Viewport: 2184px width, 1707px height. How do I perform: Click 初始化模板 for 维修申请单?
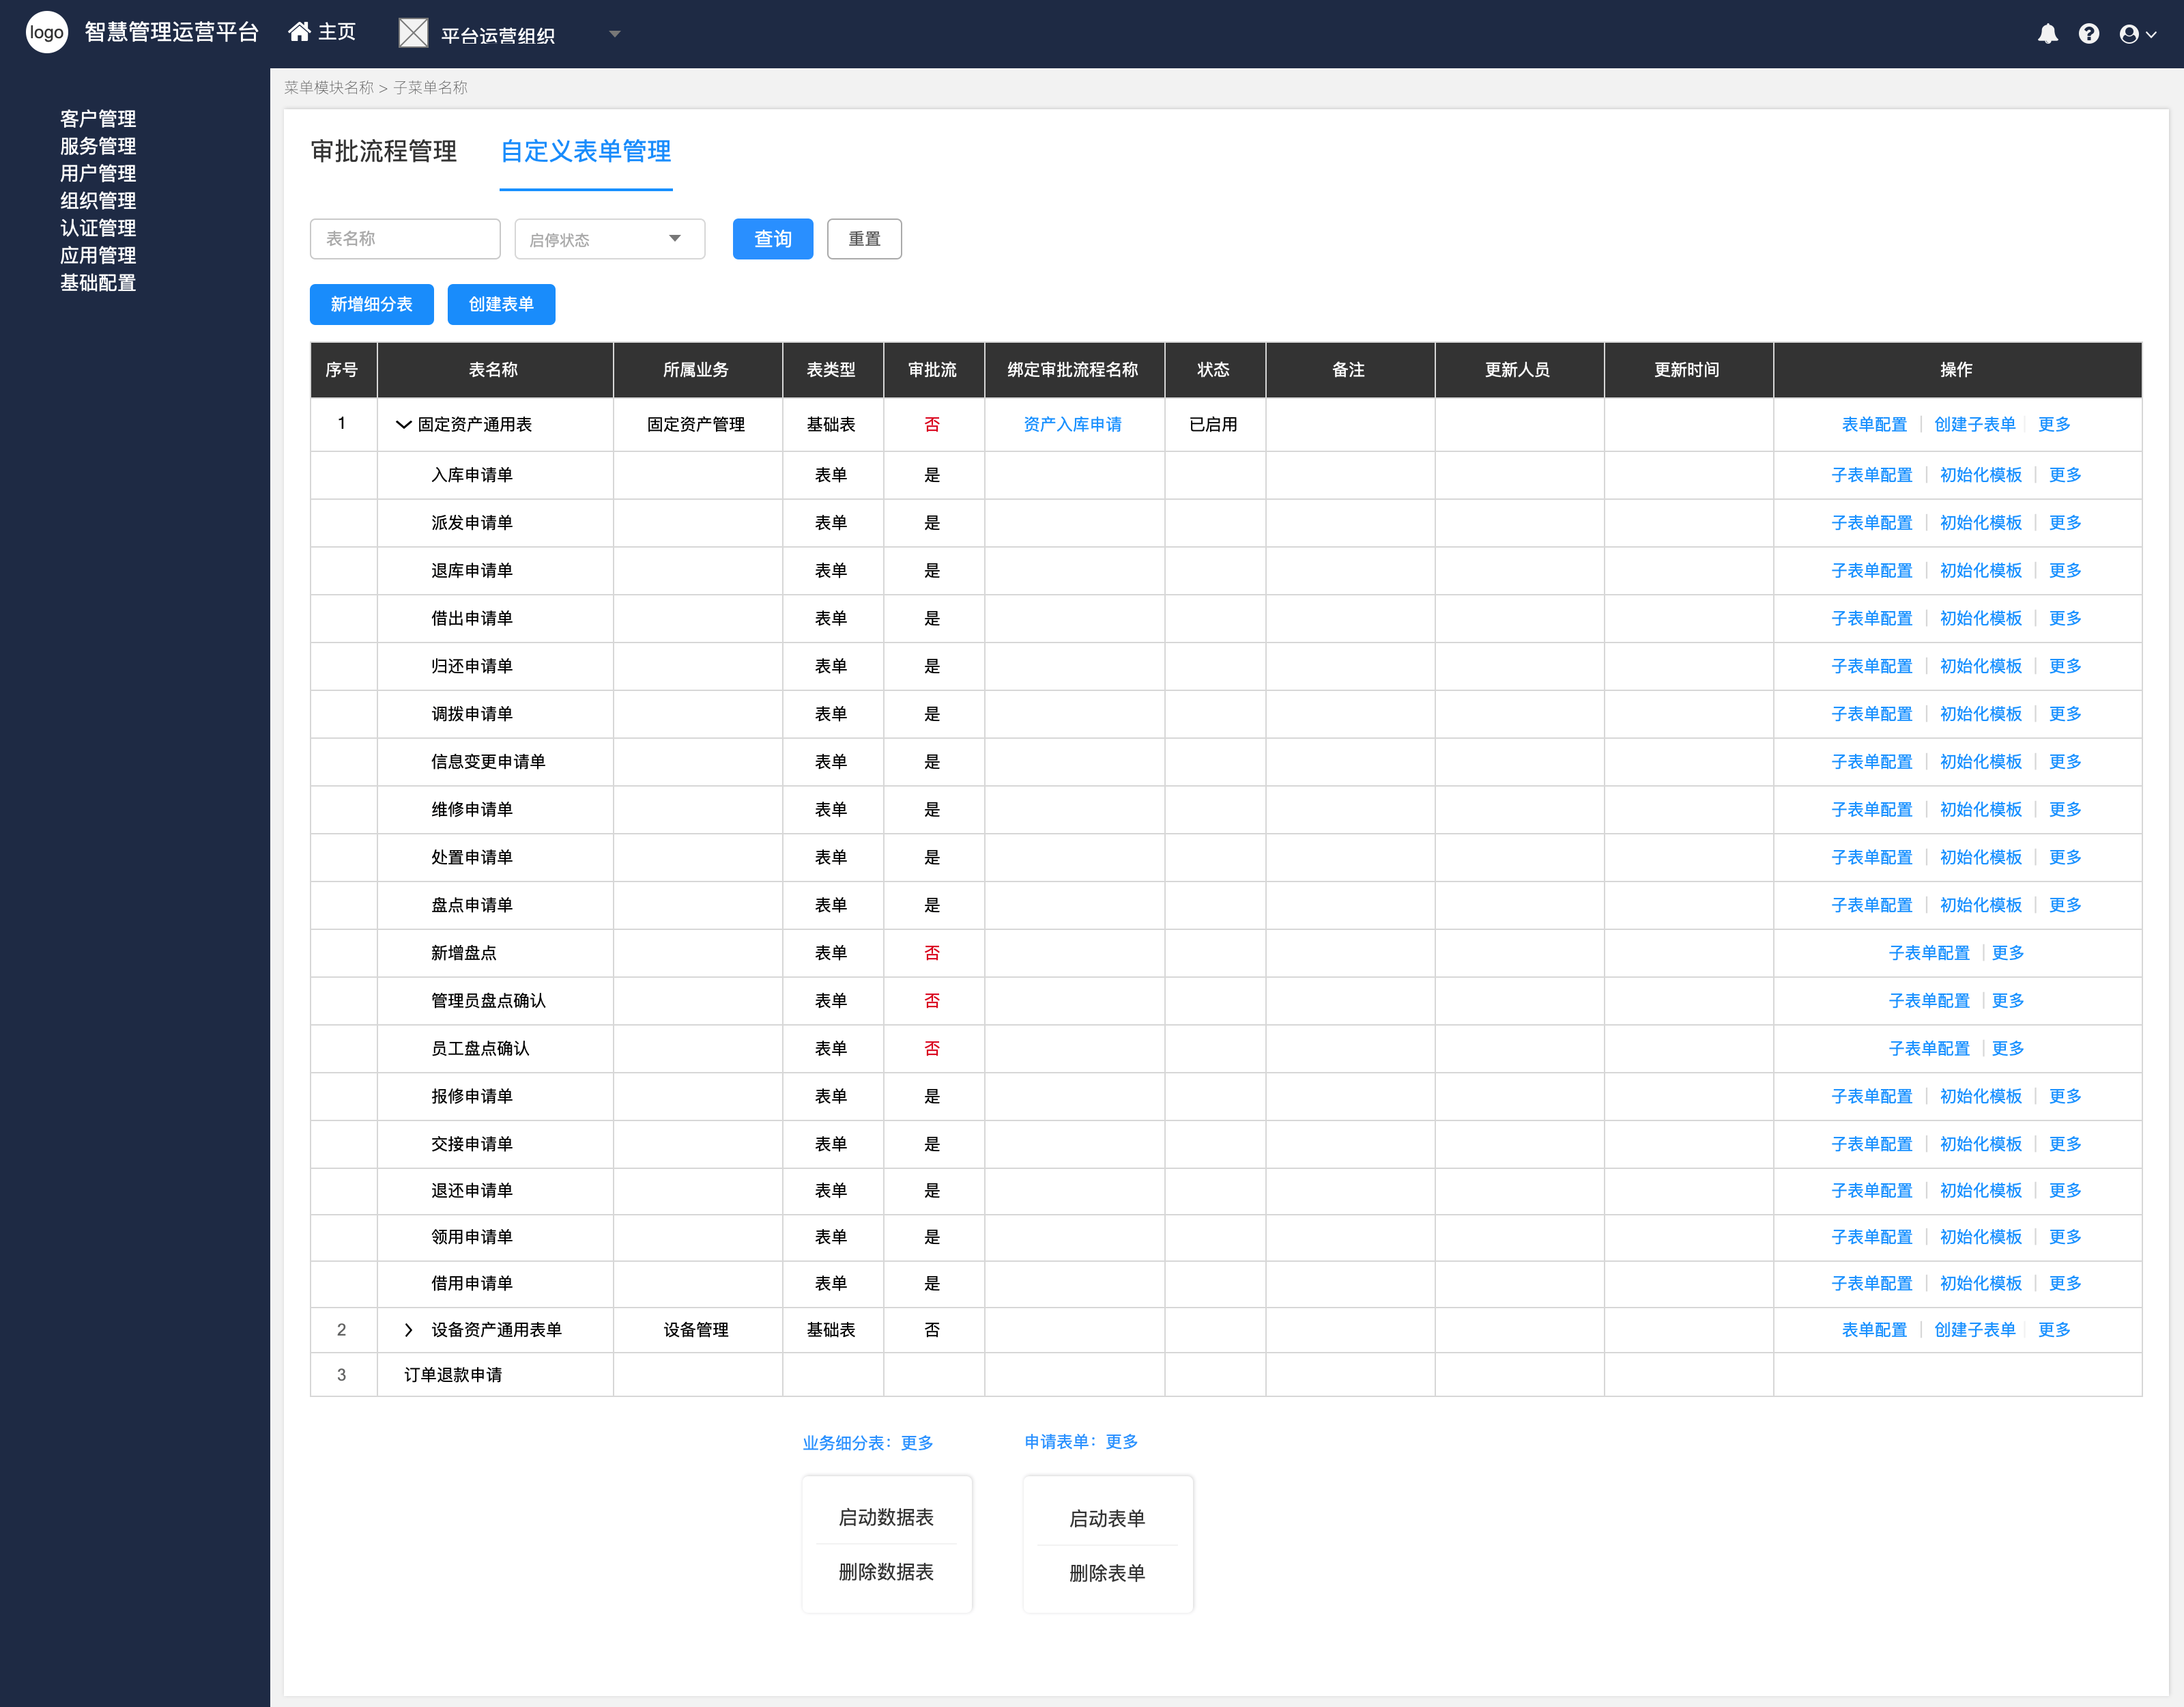pyautogui.click(x=1981, y=810)
